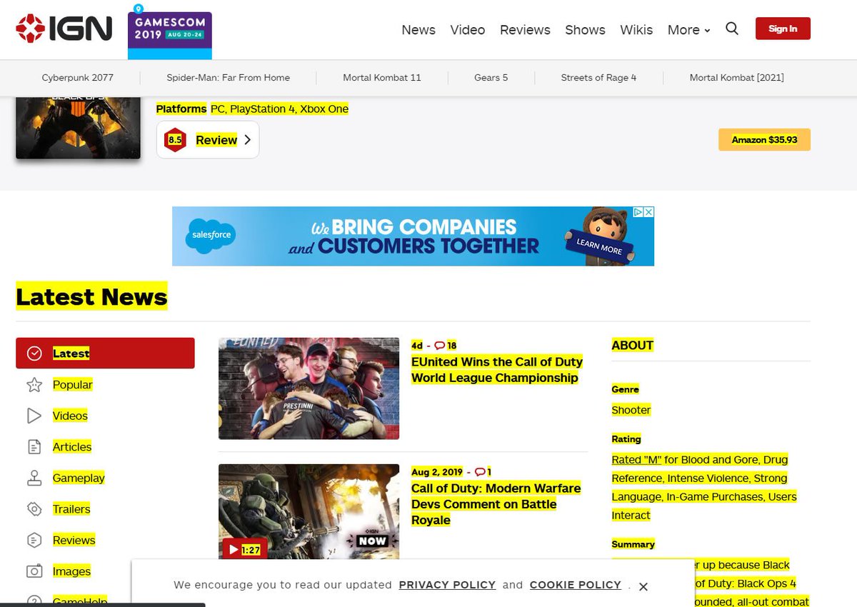
Task: Open the COOKIE POLICY link
Action: click(576, 585)
